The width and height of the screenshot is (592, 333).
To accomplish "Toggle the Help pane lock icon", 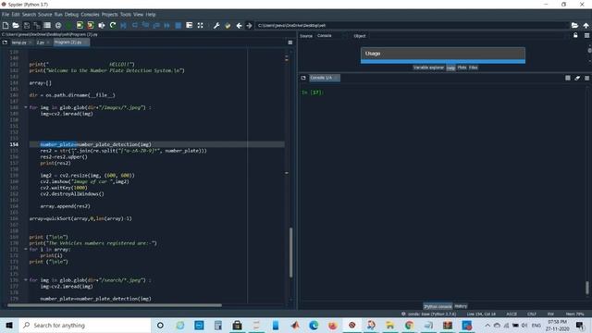I will tap(575, 35).
